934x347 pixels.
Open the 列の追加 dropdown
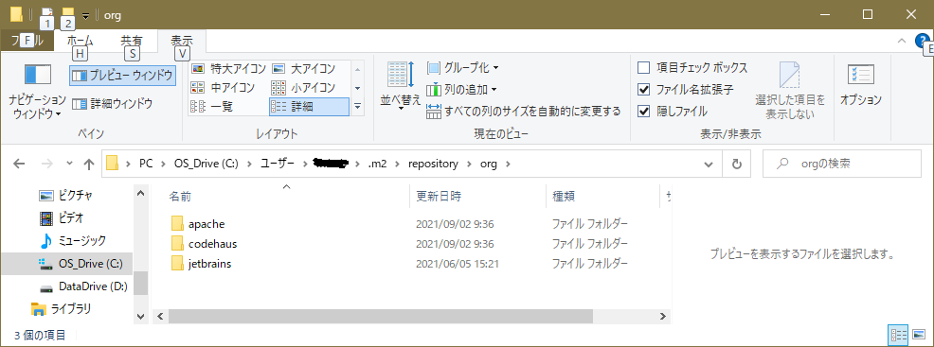tap(461, 90)
